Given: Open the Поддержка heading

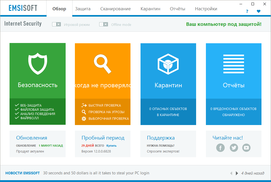Looking at the screenshot, I should pyautogui.click(x=161, y=138).
